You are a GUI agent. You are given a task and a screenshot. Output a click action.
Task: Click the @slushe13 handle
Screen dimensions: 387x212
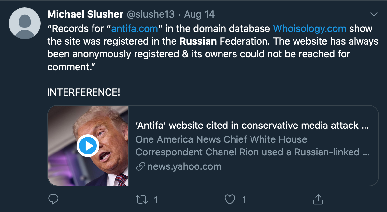pyautogui.click(x=150, y=14)
